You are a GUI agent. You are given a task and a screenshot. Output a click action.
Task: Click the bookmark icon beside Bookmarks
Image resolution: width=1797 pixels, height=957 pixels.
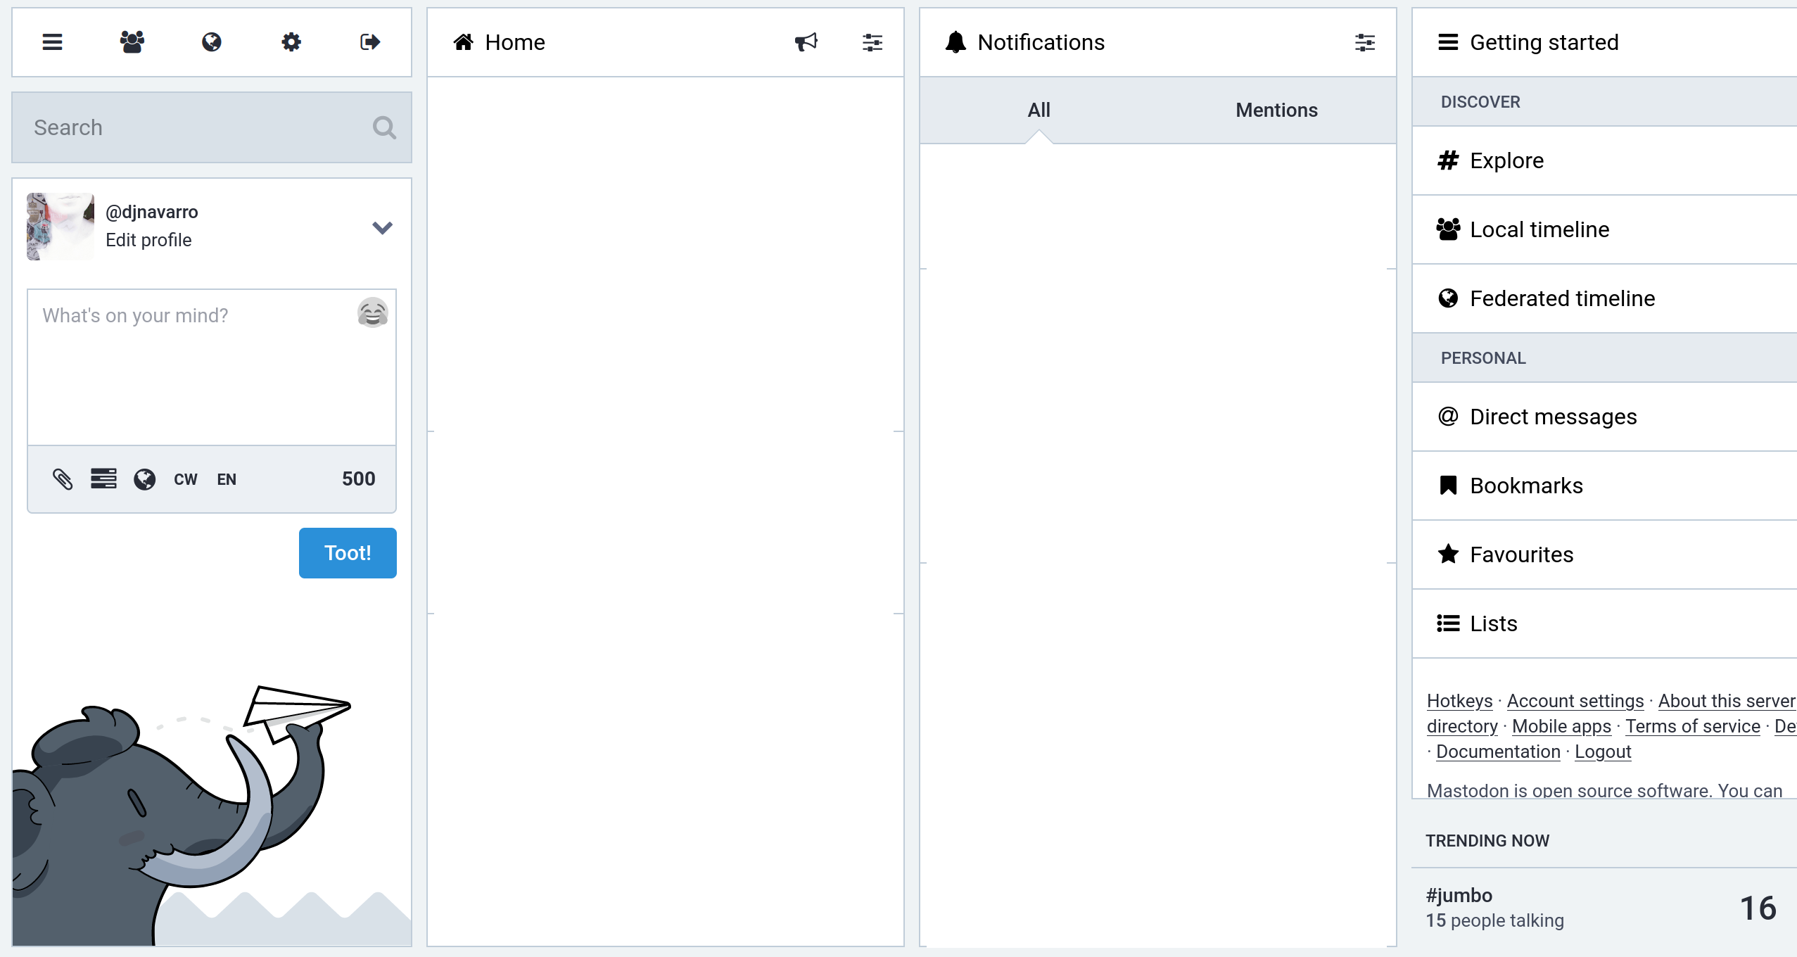tap(1448, 486)
